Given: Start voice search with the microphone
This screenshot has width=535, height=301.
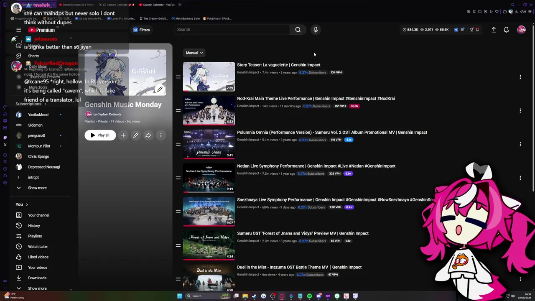Looking at the screenshot, I should [x=316, y=30].
